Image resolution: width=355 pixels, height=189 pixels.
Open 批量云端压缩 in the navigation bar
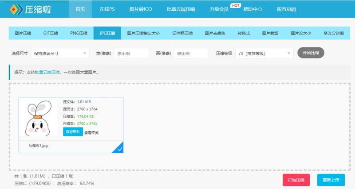point(181,9)
